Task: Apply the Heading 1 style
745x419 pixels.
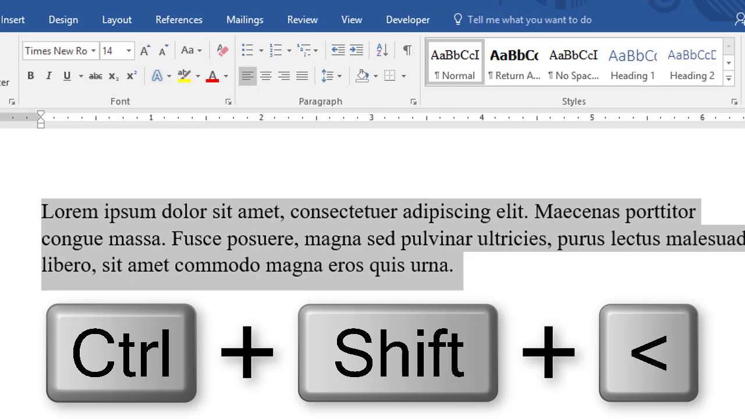Action: [x=633, y=63]
